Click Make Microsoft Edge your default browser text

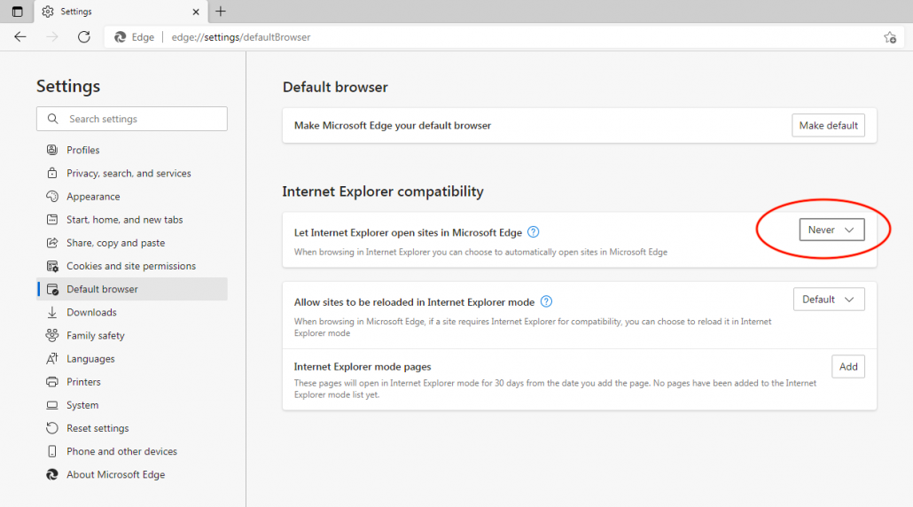coord(393,126)
